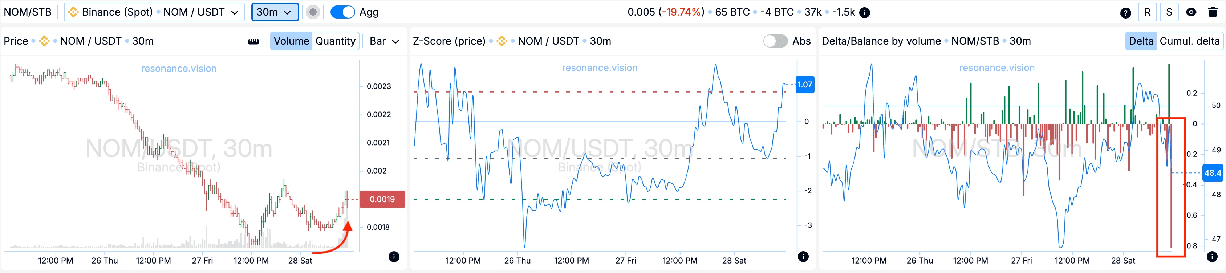The image size is (1226, 273).
Task: Click the S button in top toolbar
Action: coord(1169,12)
